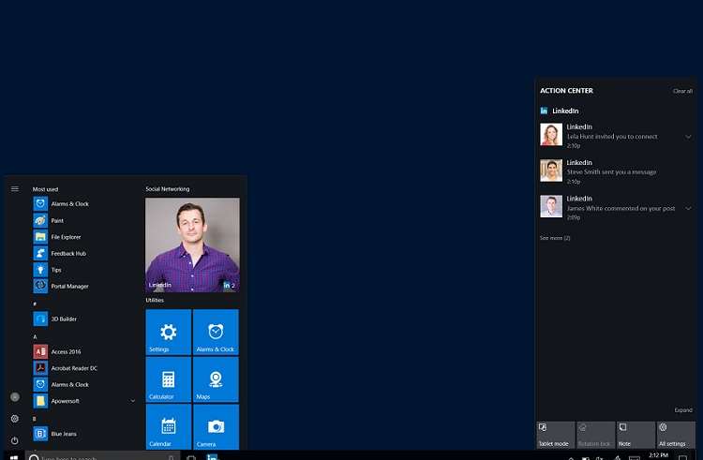The image size is (703, 460).
Task: Expand the Lela Hunt notification chevron
Action: tap(688, 137)
